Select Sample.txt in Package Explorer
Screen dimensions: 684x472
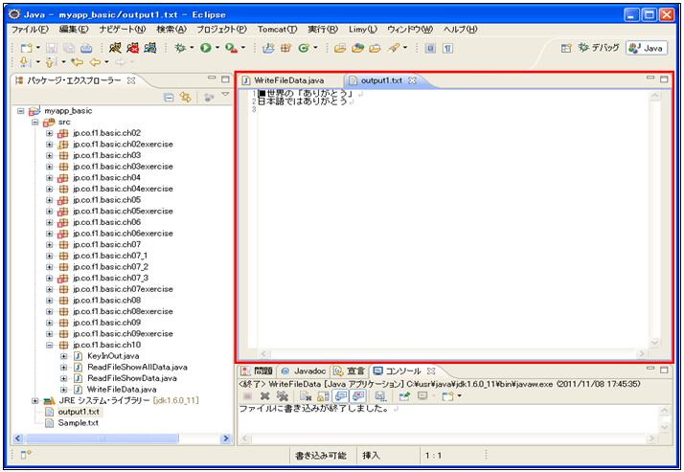77,422
